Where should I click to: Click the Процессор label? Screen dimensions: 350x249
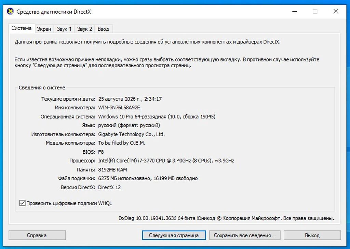click(x=82, y=161)
